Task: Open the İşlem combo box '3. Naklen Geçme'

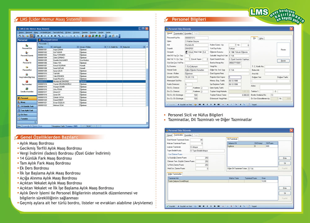Action: [217, 41]
